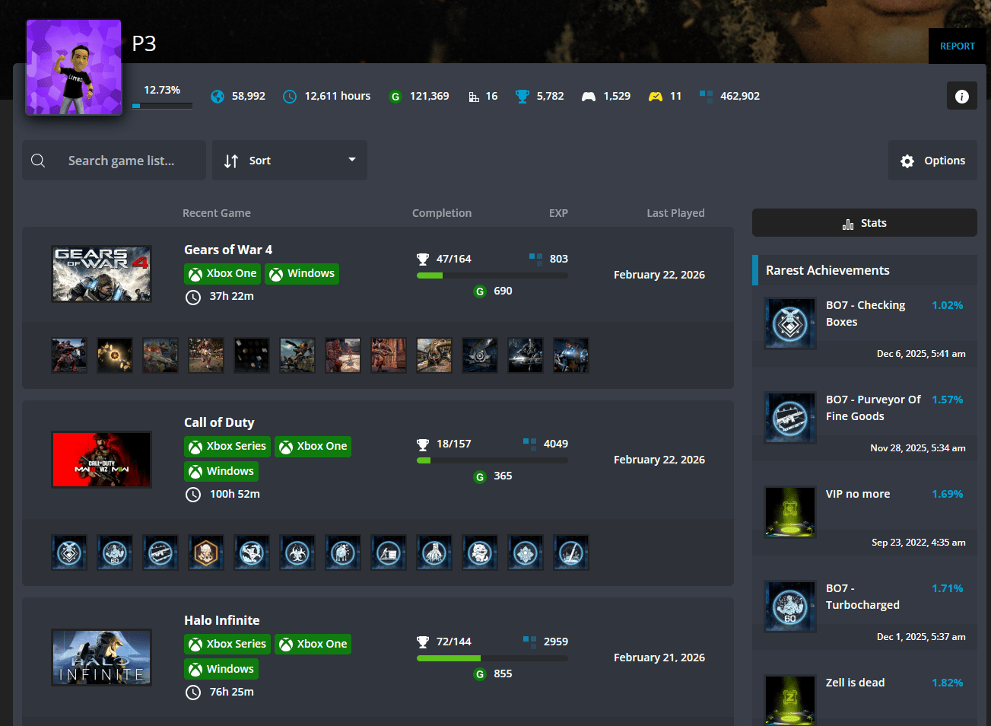Click the EXP squares icon beside 462,902
The height and width of the screenshot is (726, 991).
coord(706,97)
